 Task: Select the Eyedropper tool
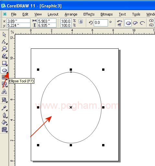[x=4, y=108]
